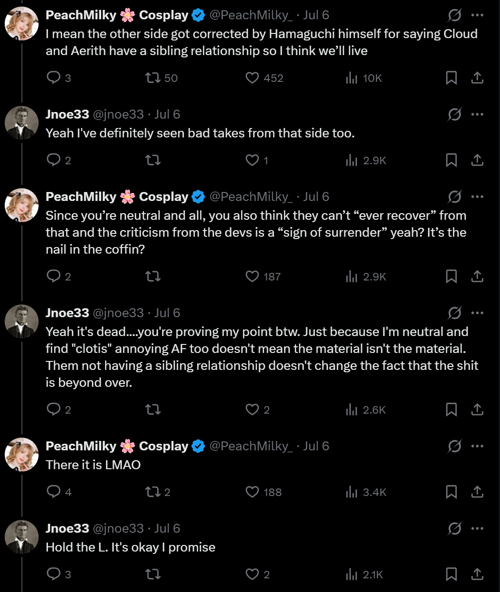
Task: Toggle bookmark on "Yeah it's dead" tweet
Action: click(452, 409)
